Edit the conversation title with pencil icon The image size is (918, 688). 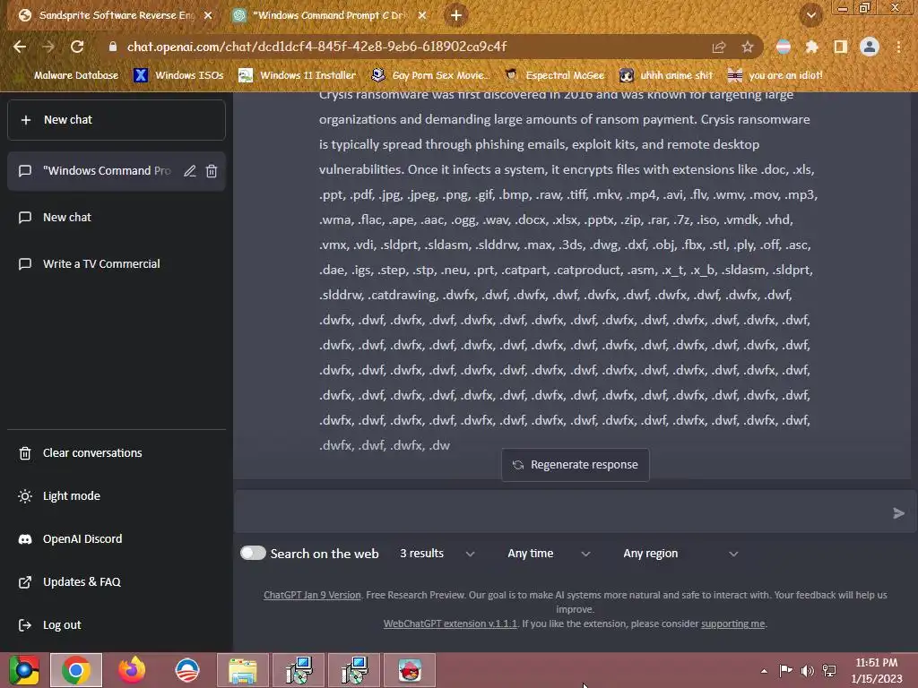click(190, 171)
